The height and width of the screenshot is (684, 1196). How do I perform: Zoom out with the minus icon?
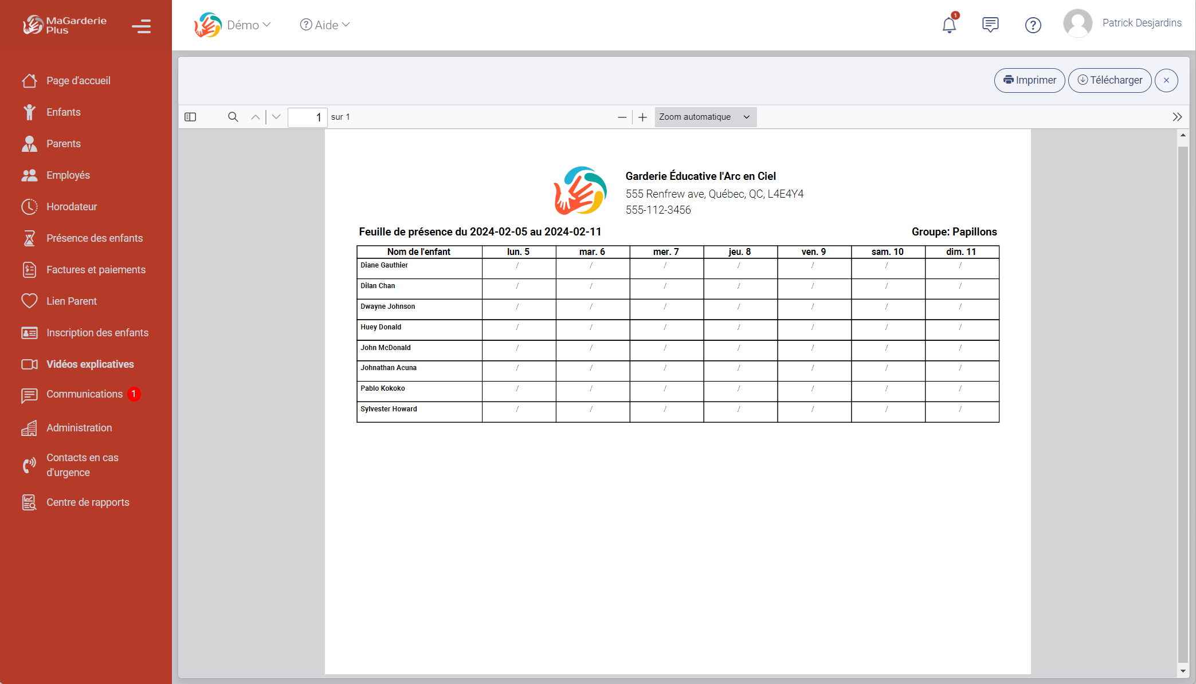point(622,117)
